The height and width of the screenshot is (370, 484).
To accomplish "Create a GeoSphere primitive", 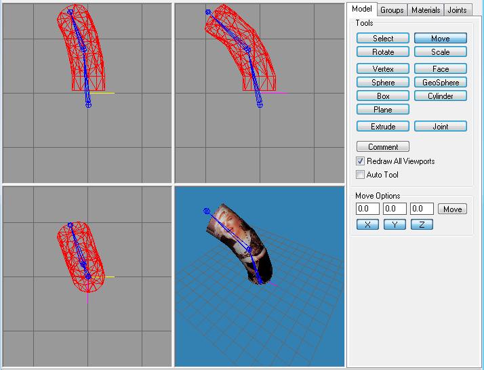I will [440, 83].
